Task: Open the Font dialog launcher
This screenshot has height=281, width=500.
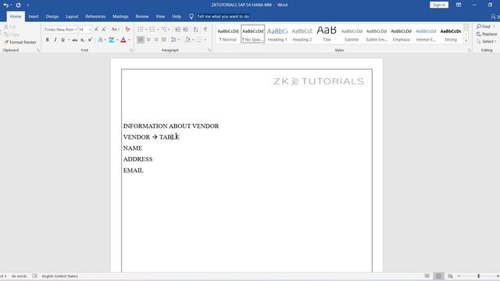Action: (x=131, y=50)
